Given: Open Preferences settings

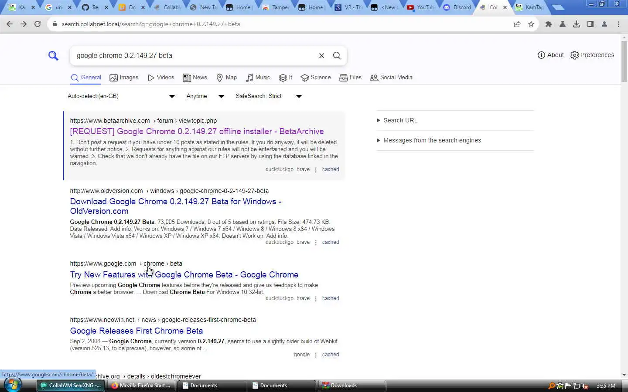Looking at the screenshot, I should point(592,55).
